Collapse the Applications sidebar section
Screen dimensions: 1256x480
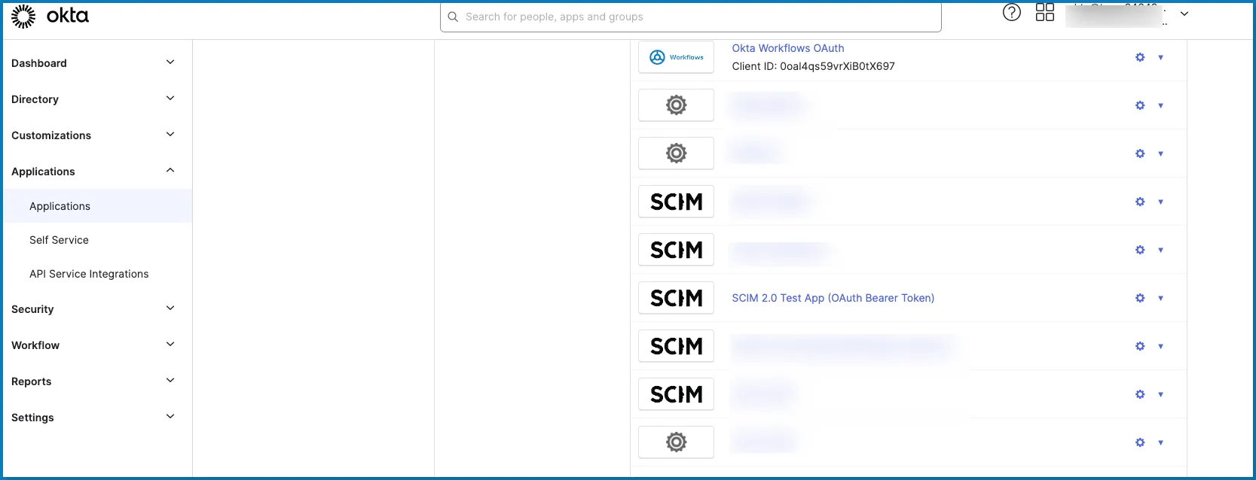(x=170, y=171)
